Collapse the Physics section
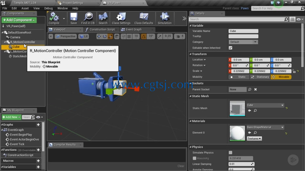Image resolution: width=305 pixels, height=171 pixels. [x=190, y=147]
